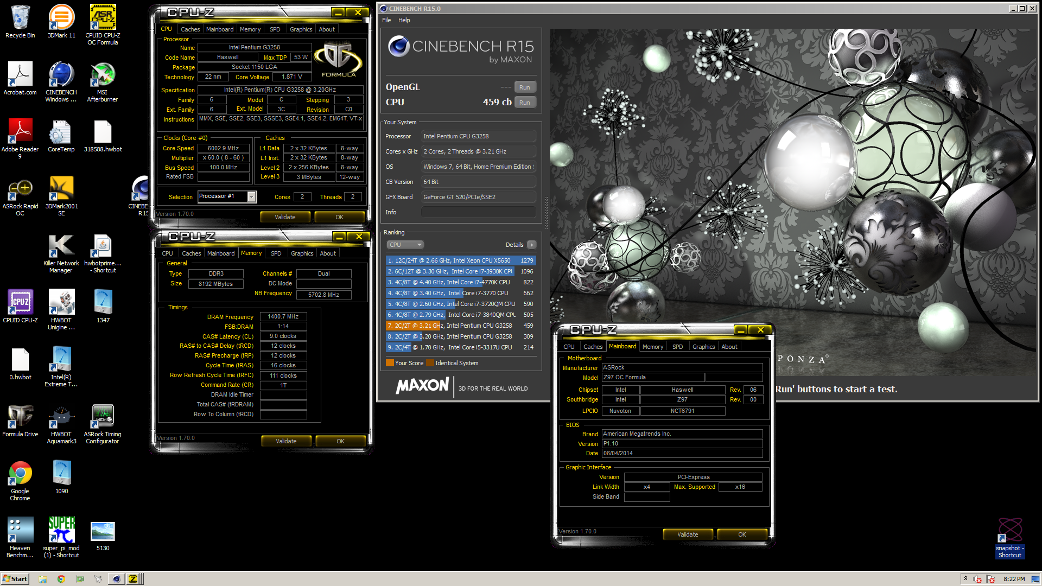Viewport: 1042px width, 586px height.
Task: Select Core i7-4770K ranking row
Action: click(461, 282)
